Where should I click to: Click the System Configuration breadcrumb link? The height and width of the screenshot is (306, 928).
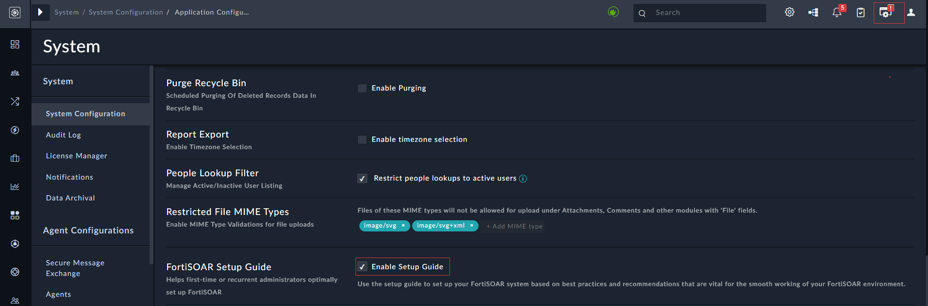click(126, 12)
